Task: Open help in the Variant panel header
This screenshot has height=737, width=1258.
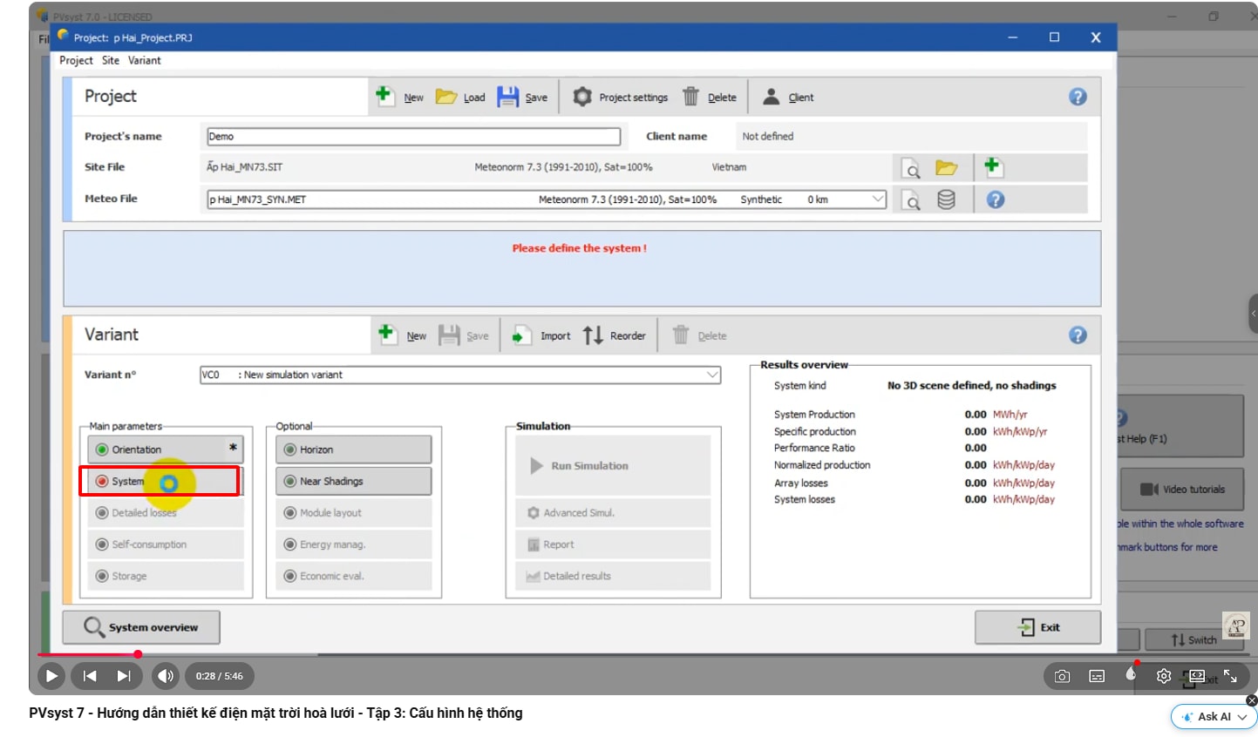Action: coord(1078,335)
